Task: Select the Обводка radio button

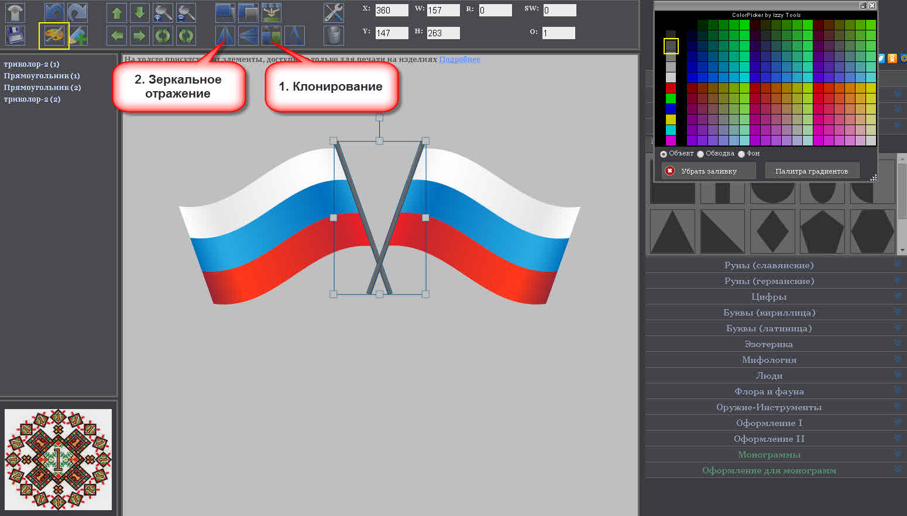Action: pos(700,154)
